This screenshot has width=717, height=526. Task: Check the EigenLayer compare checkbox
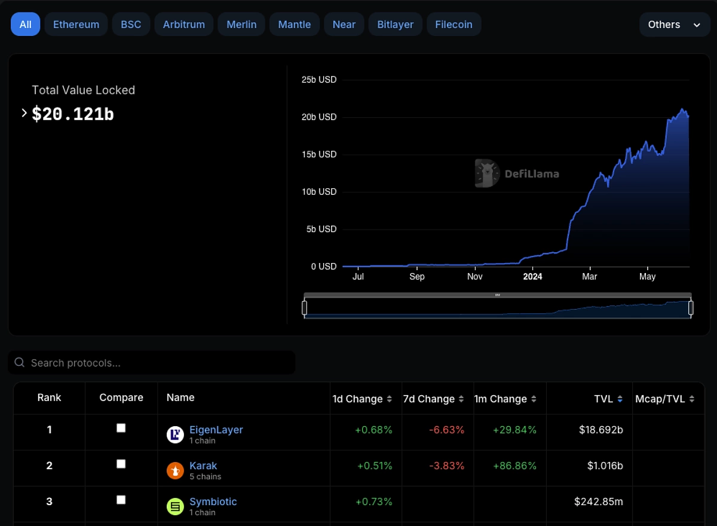[121, 428]
